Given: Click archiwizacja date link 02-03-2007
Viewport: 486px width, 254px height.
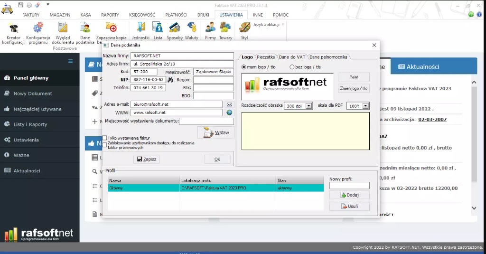Looking at the screenshot, I should [x=432, y=119].
